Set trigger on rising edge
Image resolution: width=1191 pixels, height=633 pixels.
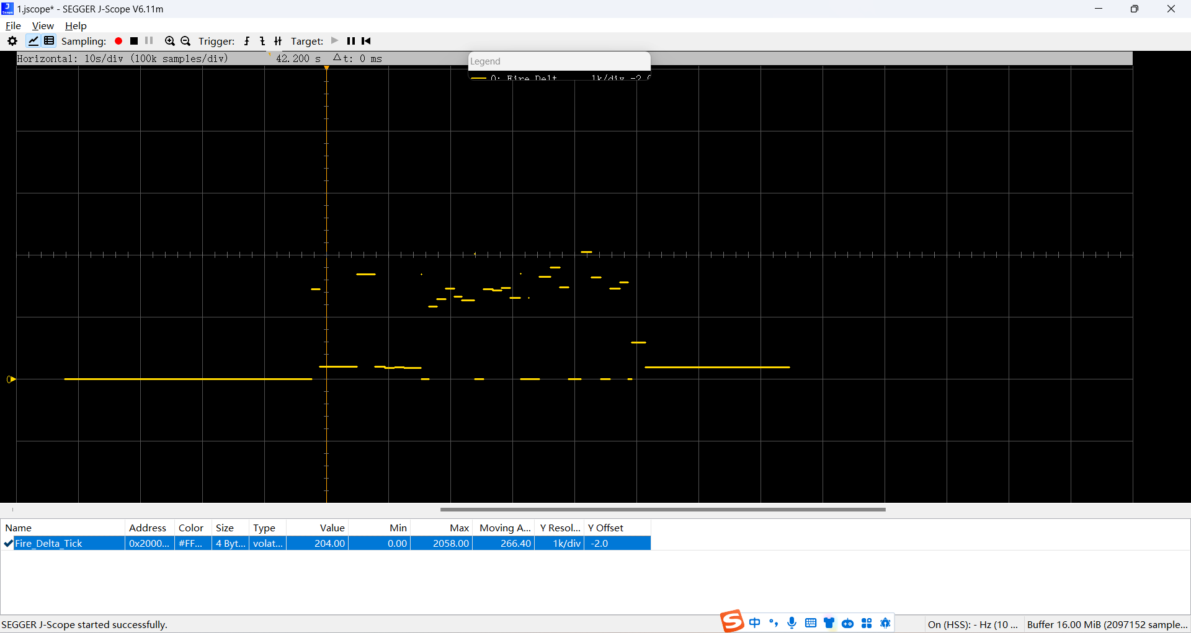pyautogui.click(x=247, y=41)
